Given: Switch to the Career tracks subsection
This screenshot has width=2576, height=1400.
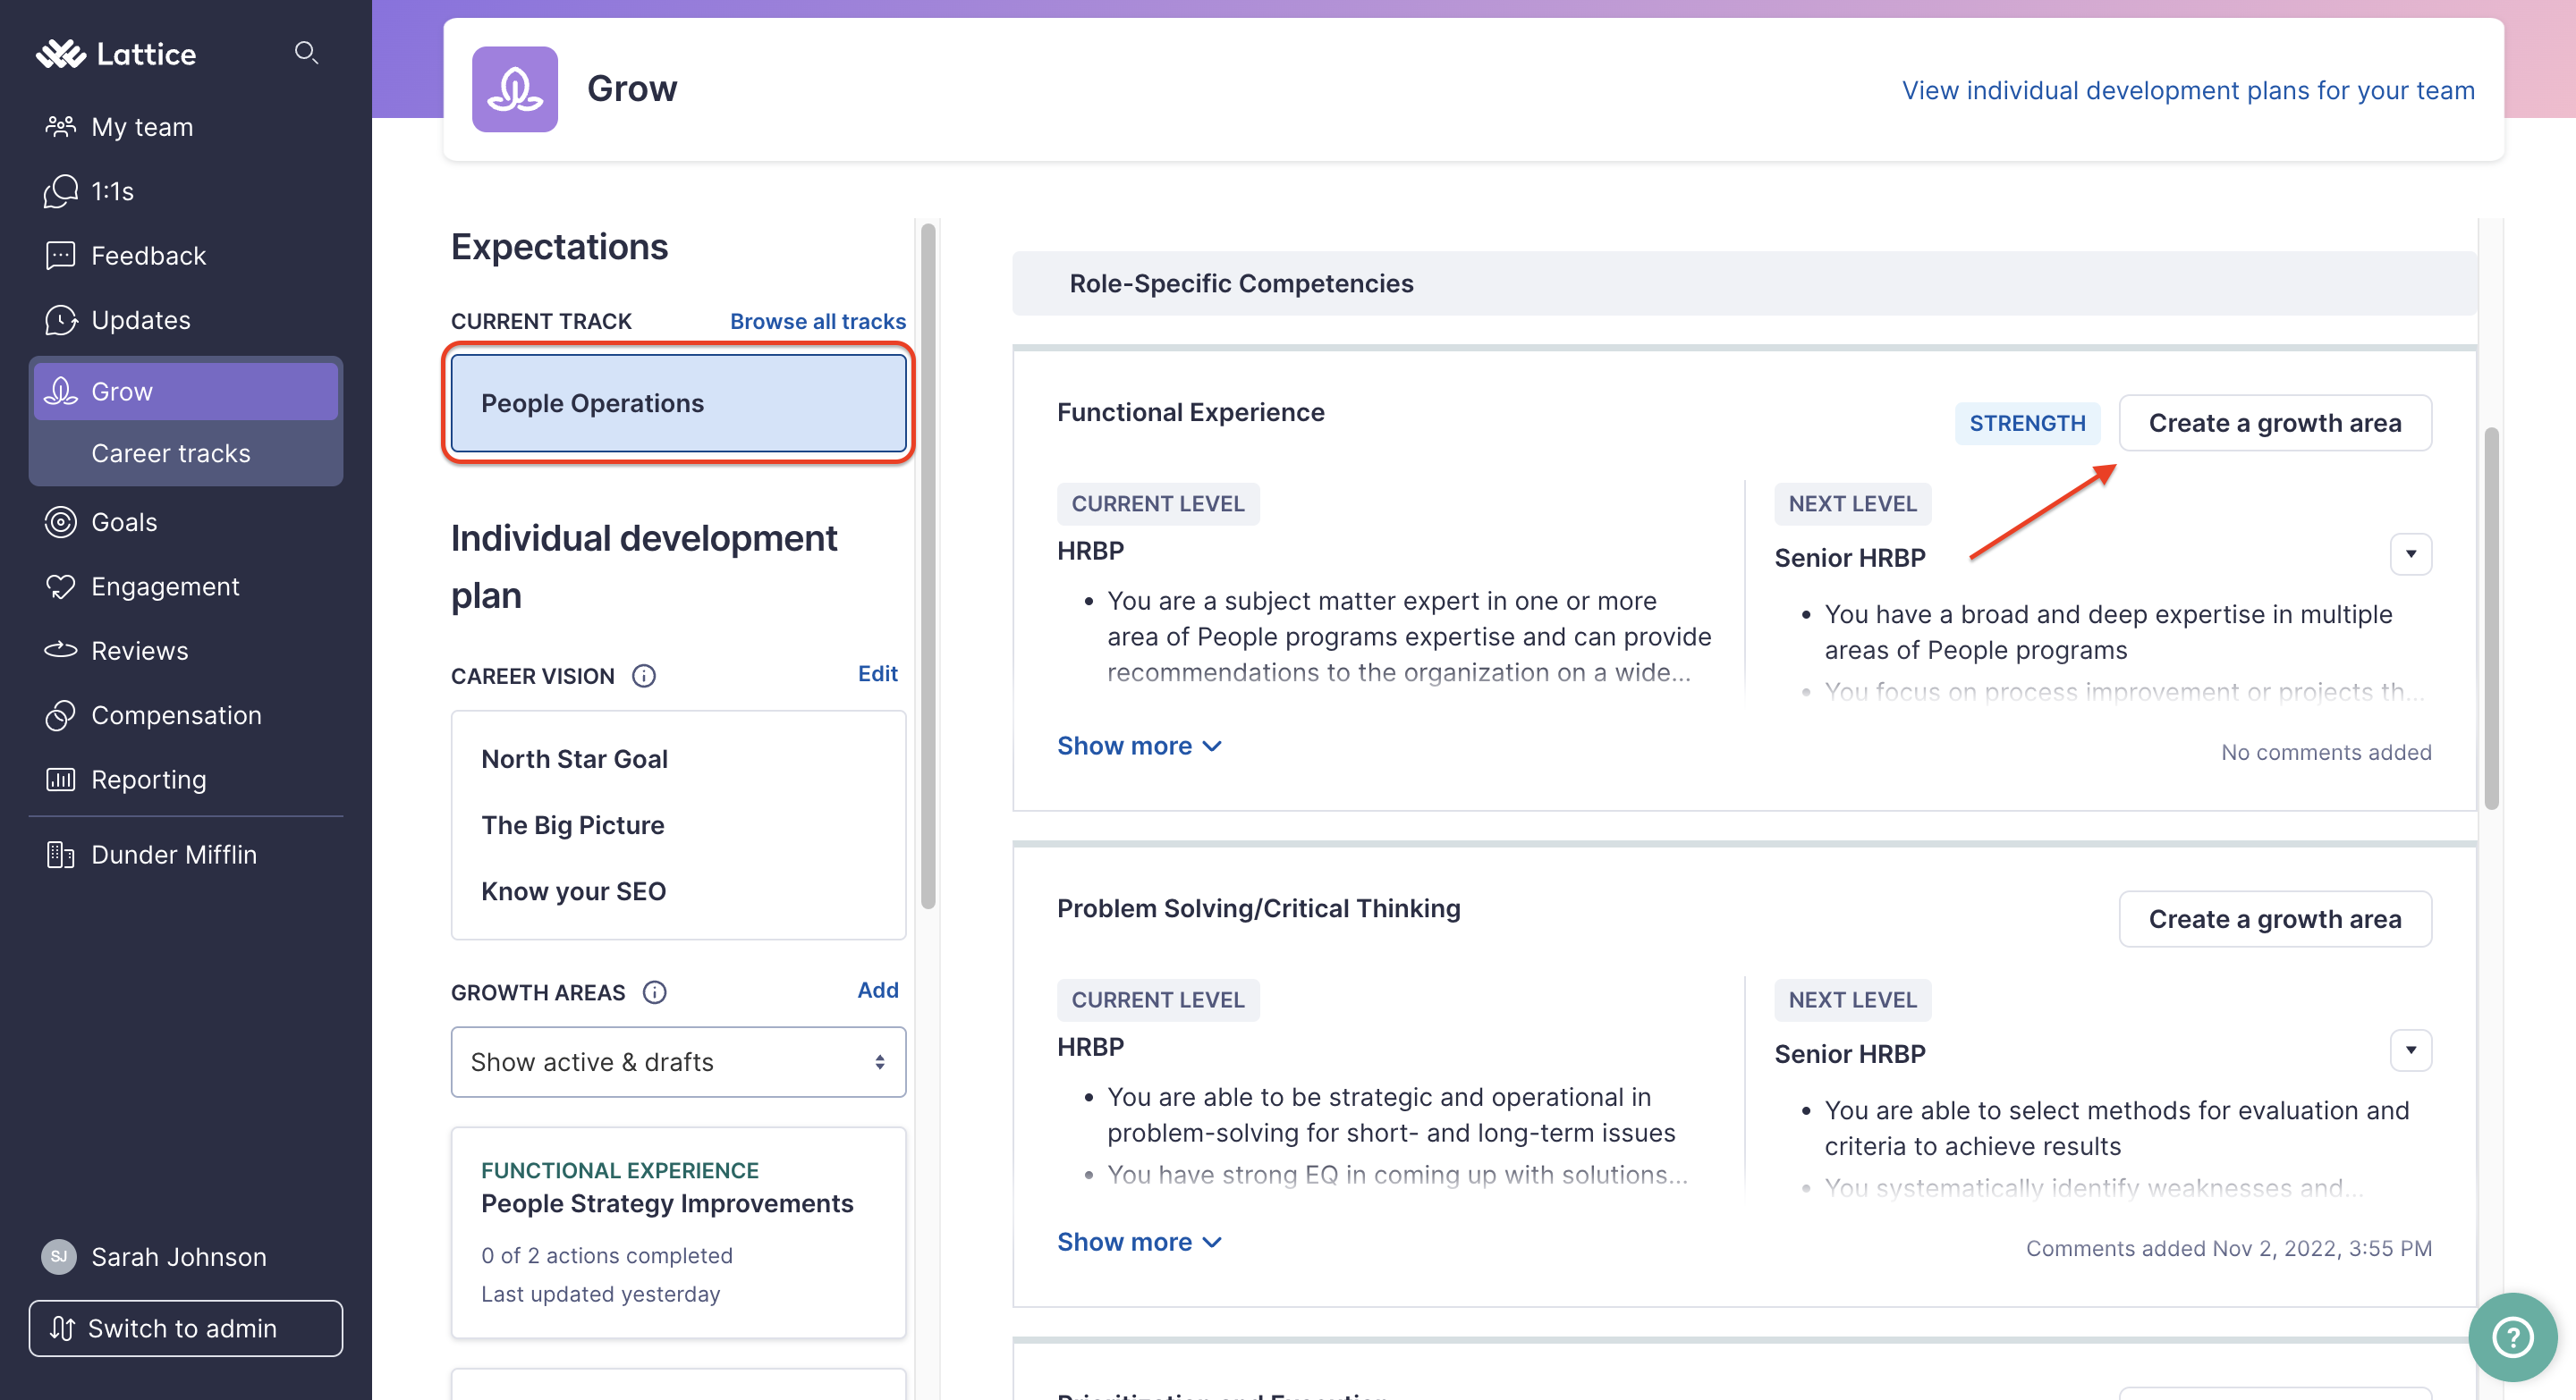Looking at the screenshot, I should click(171, 452).
